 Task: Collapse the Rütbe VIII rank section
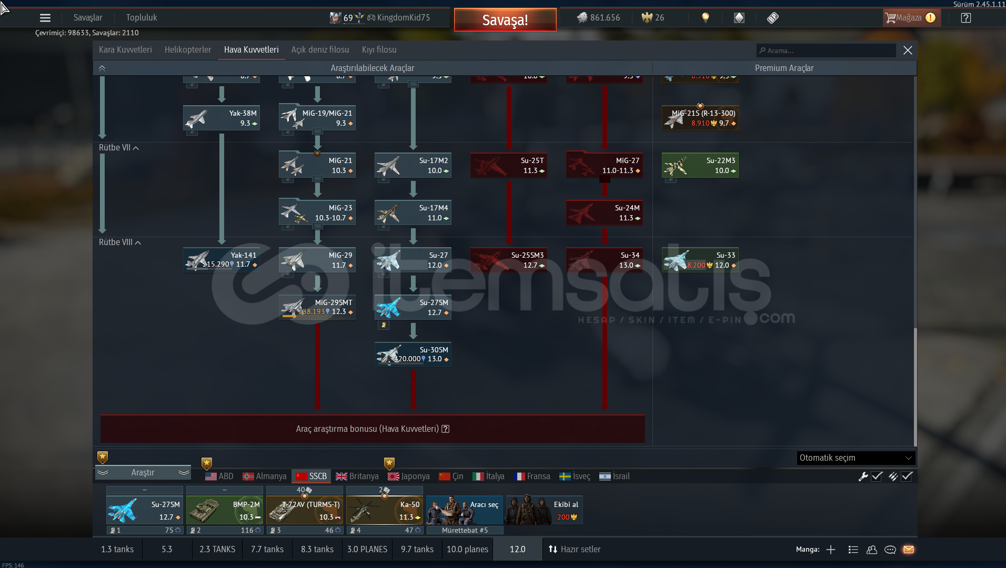pyautogui.click(x=120, y=242)
